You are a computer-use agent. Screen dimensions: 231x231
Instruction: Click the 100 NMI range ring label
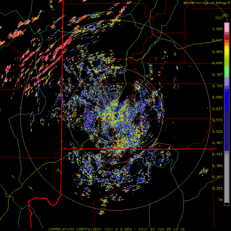(x=115, y=20)
